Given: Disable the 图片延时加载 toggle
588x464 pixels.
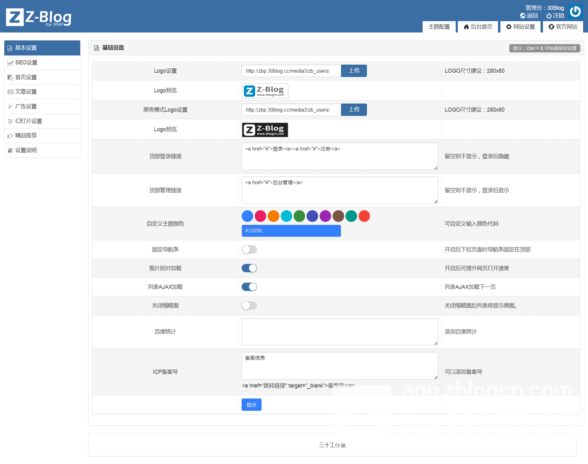Looking at the screenshot, I should click(249, 268).
